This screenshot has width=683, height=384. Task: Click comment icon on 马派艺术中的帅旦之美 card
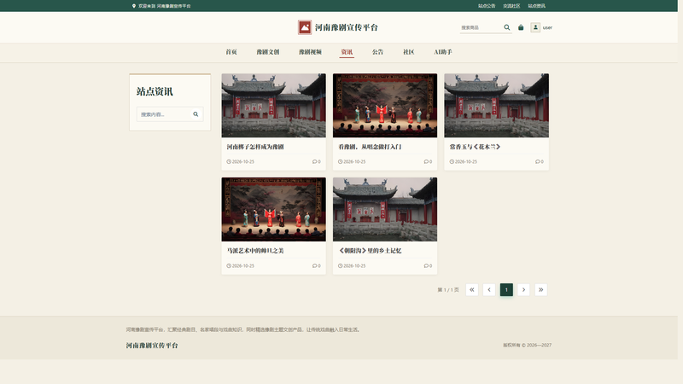(x=314, y=265)
